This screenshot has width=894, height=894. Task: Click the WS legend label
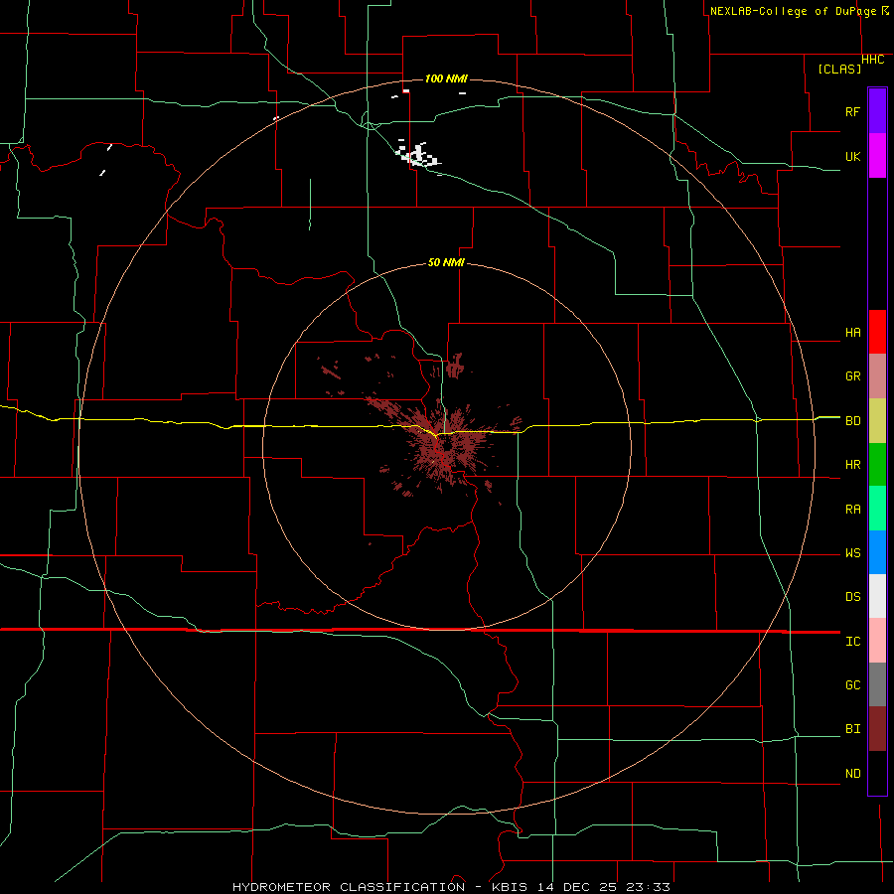pos(852,553)
